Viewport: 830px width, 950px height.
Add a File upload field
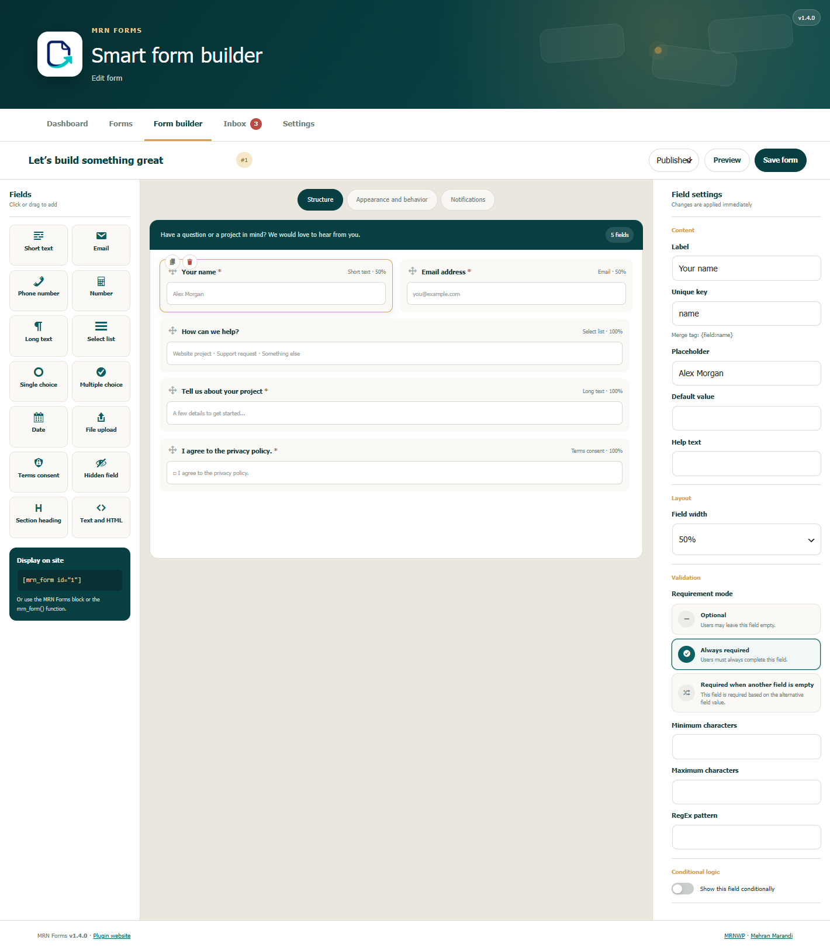(101, 426)
